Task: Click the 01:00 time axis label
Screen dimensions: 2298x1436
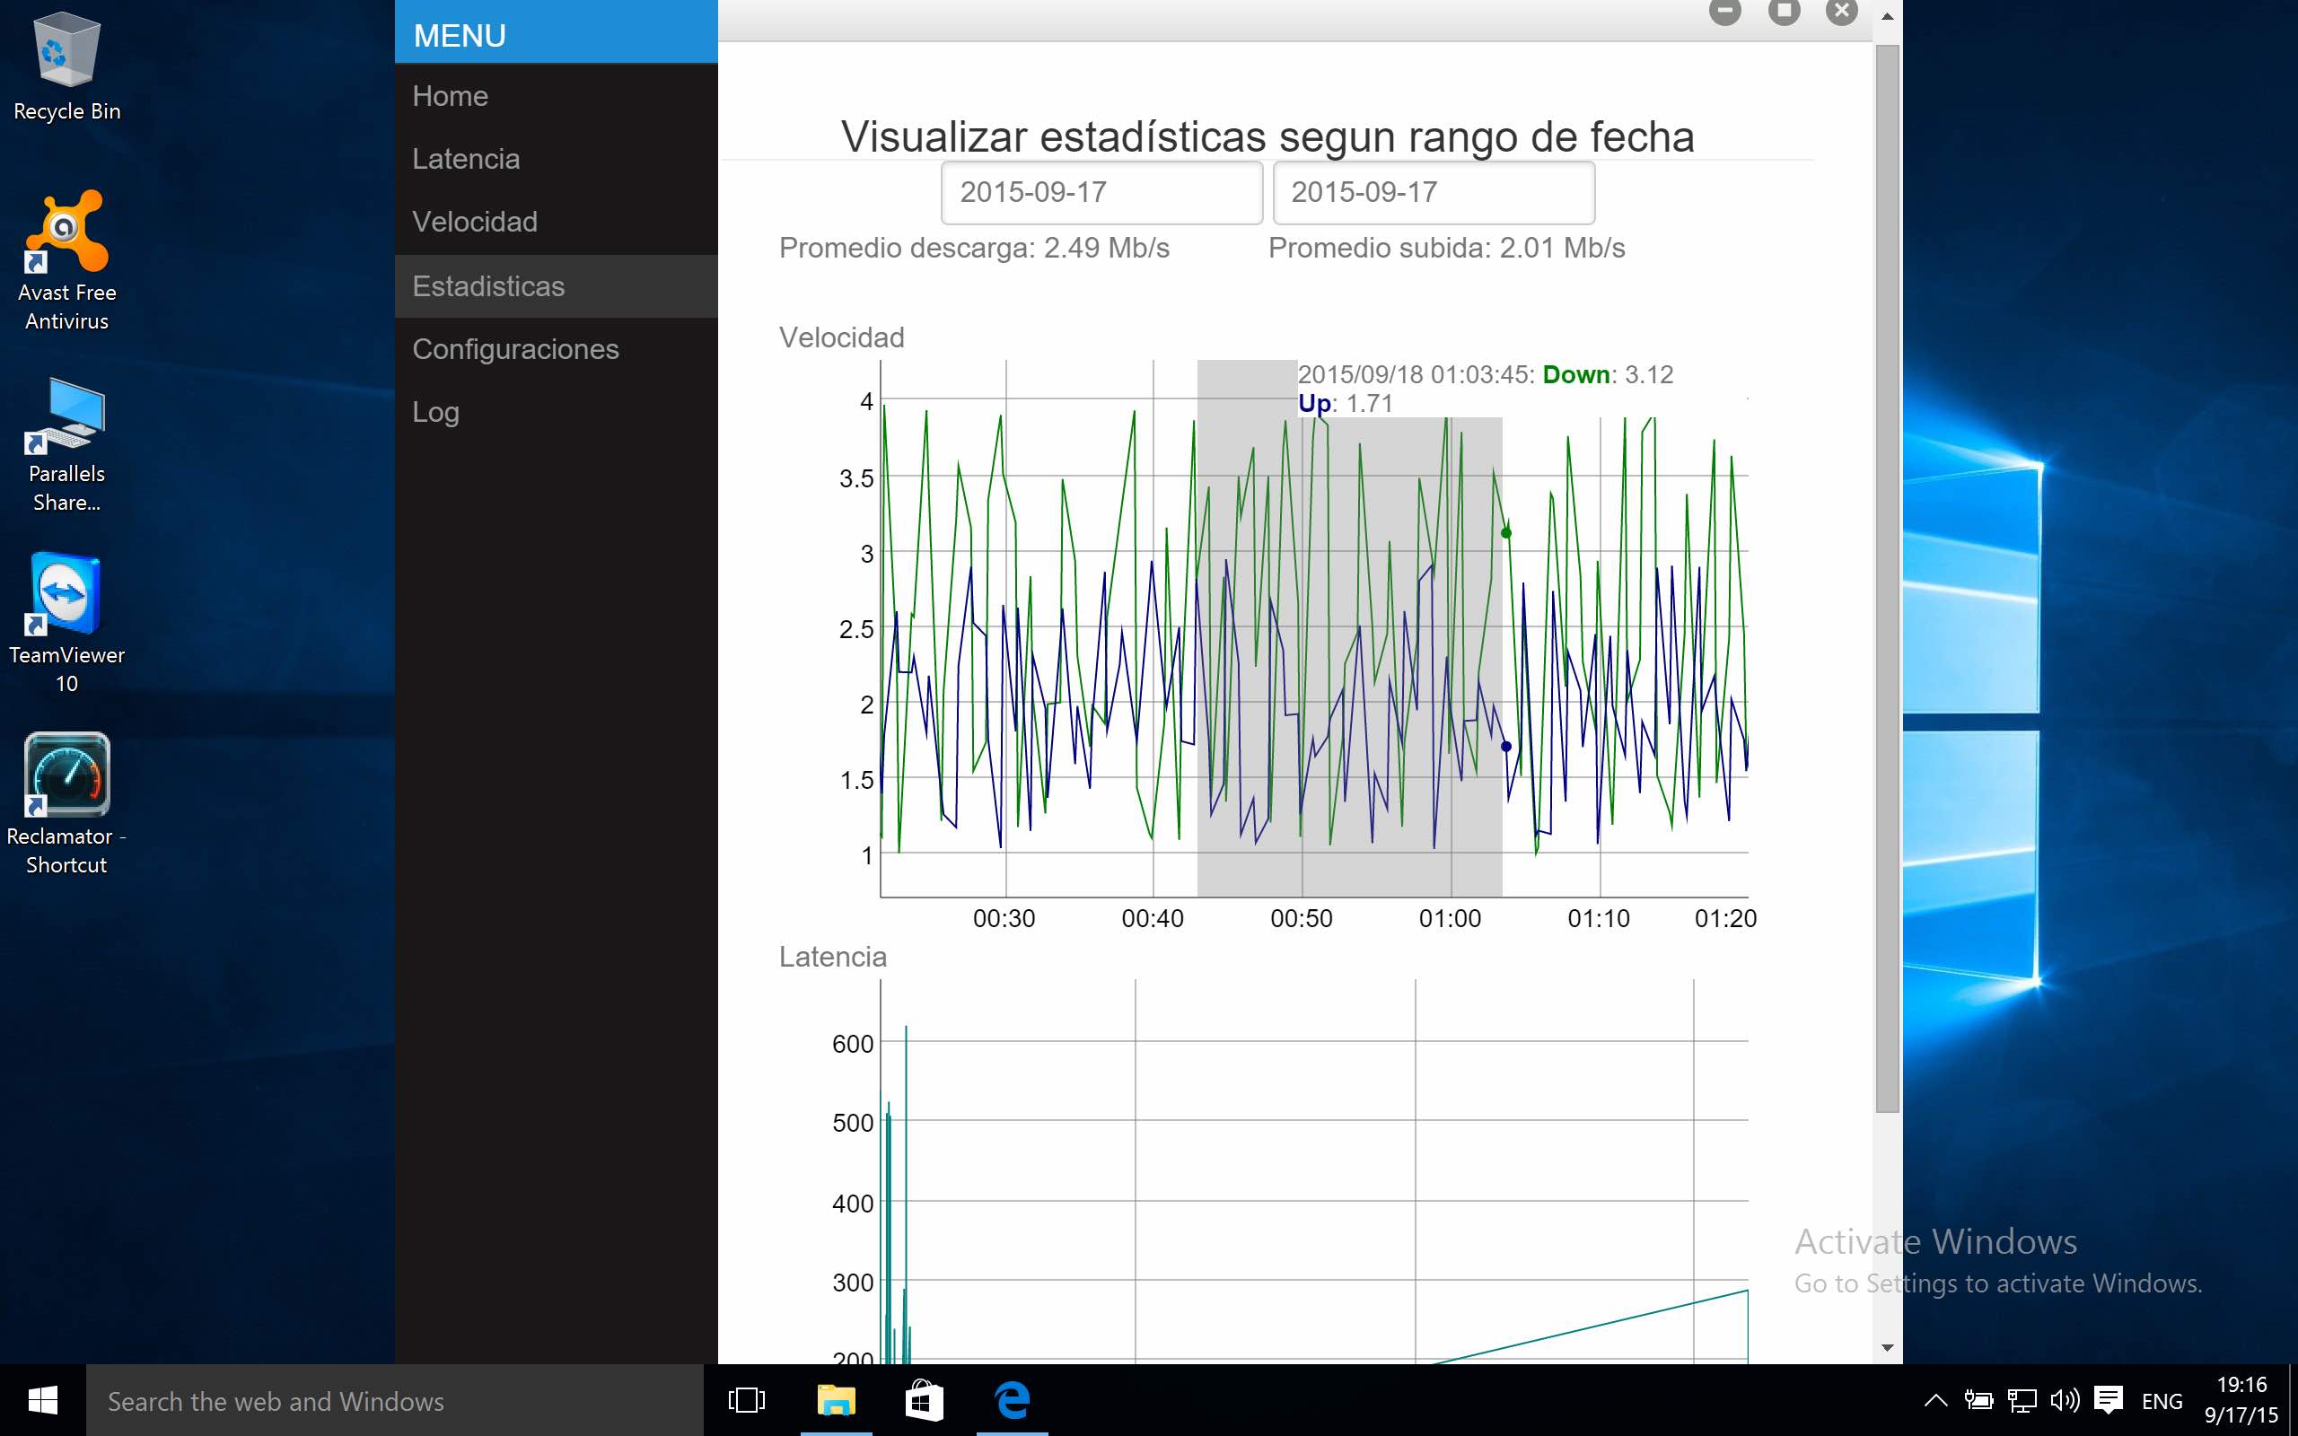Action: tap(1450, 918)
